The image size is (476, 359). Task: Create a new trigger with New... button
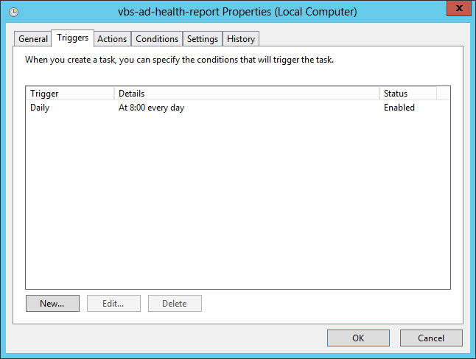pyautogui.click(x=52, y=303)
